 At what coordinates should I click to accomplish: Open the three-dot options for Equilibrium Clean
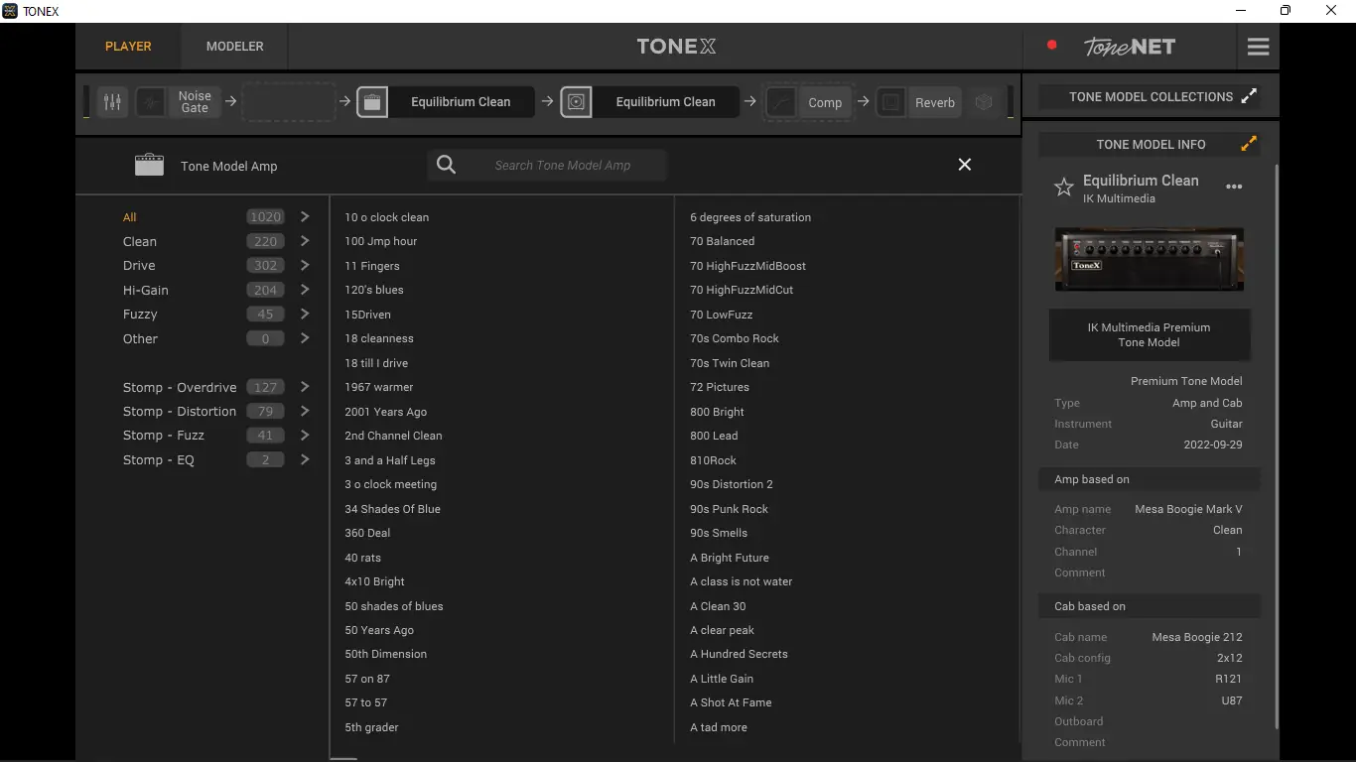click(x=1234, y=187)
